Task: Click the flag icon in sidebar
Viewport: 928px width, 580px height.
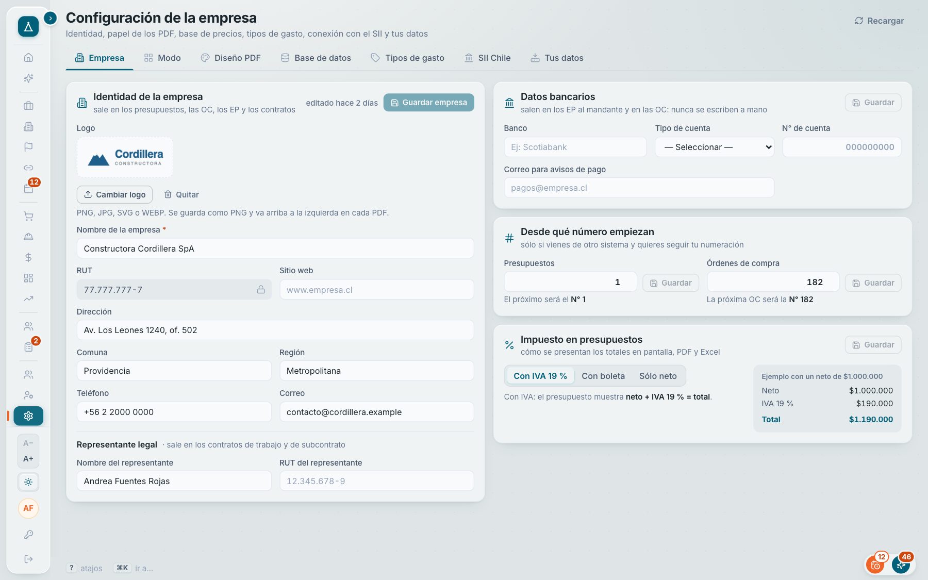Action: coord(28,147)
